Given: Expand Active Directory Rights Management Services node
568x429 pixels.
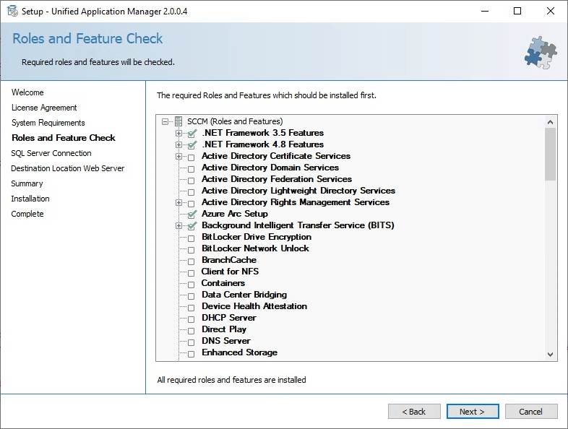Looking at the screenshot, I should [178, 203].
